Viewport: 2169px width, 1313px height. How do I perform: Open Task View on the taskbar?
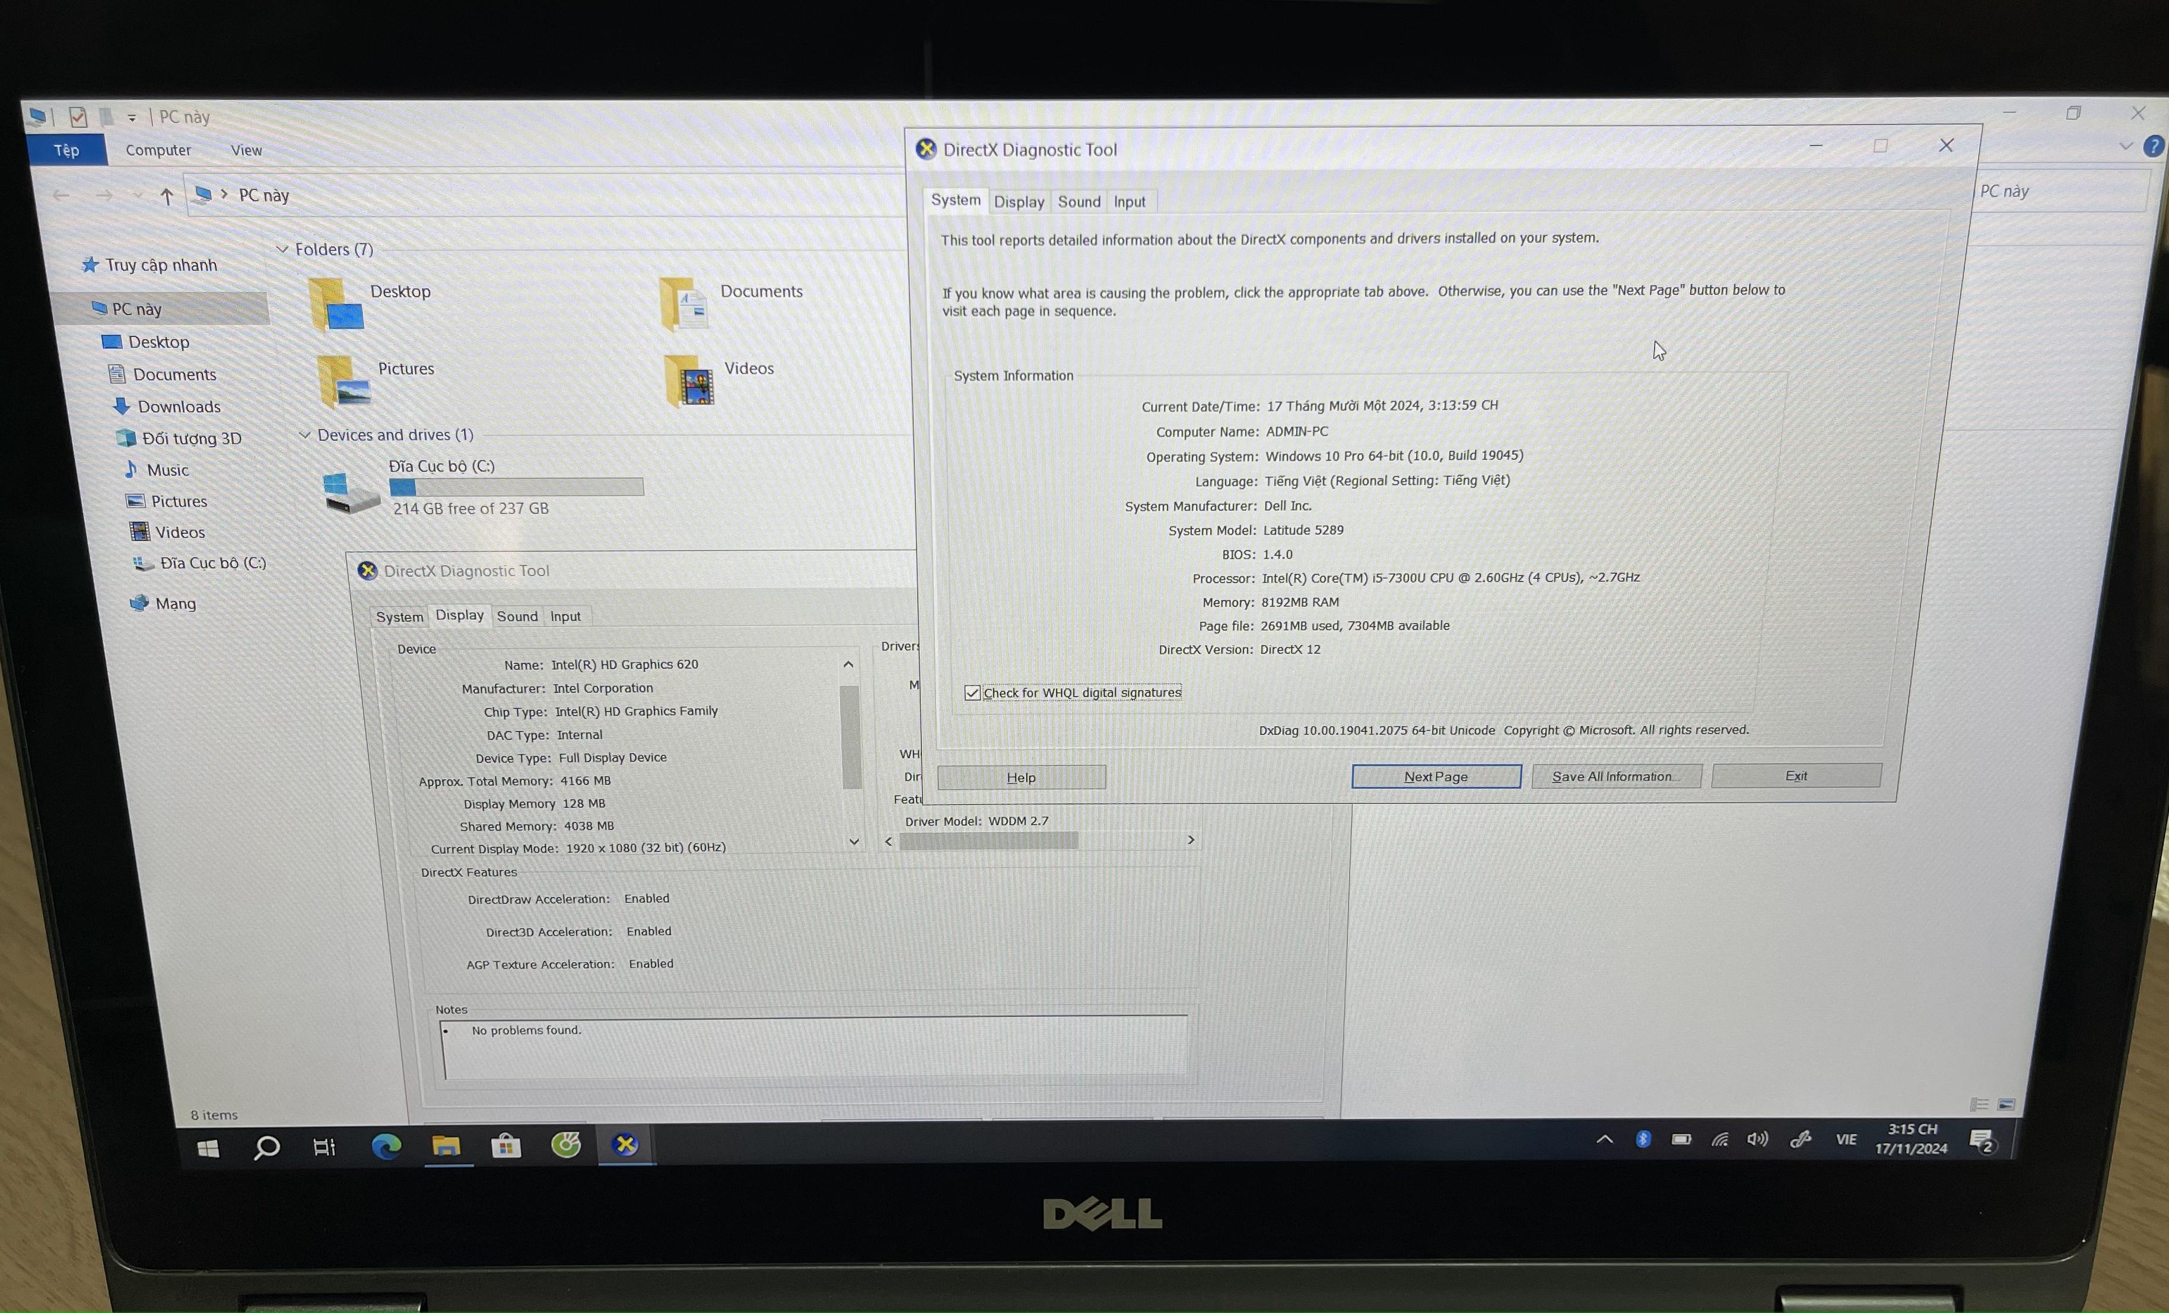pos(325,1147)
